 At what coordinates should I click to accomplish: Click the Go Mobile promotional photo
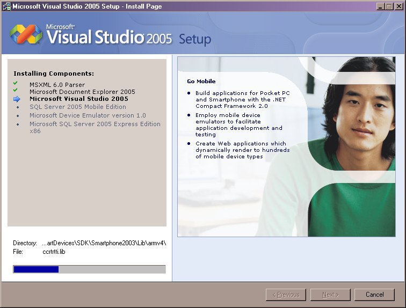pos(286,146)
